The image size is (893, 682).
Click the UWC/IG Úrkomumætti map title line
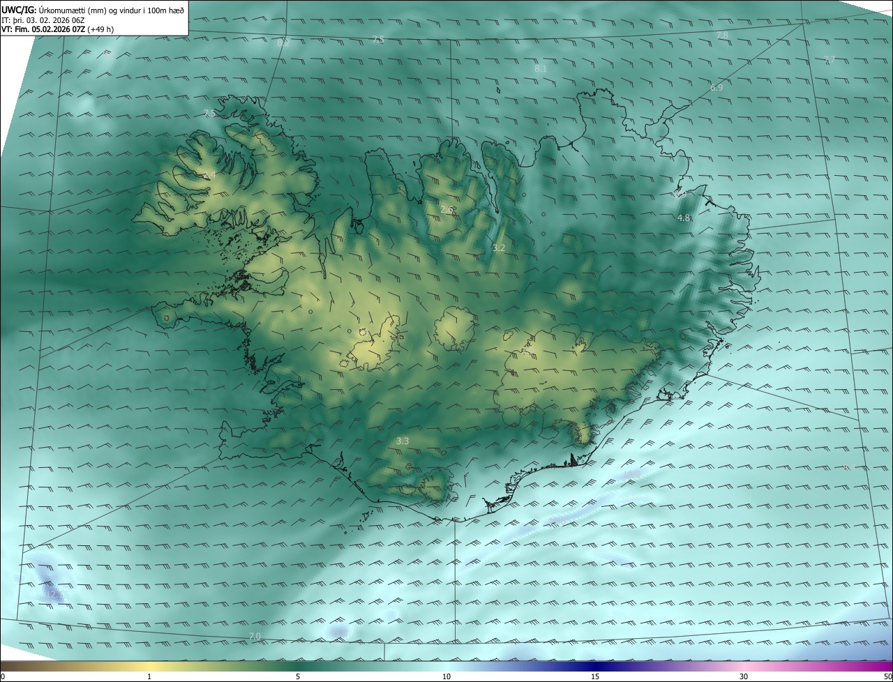(93, 9)
